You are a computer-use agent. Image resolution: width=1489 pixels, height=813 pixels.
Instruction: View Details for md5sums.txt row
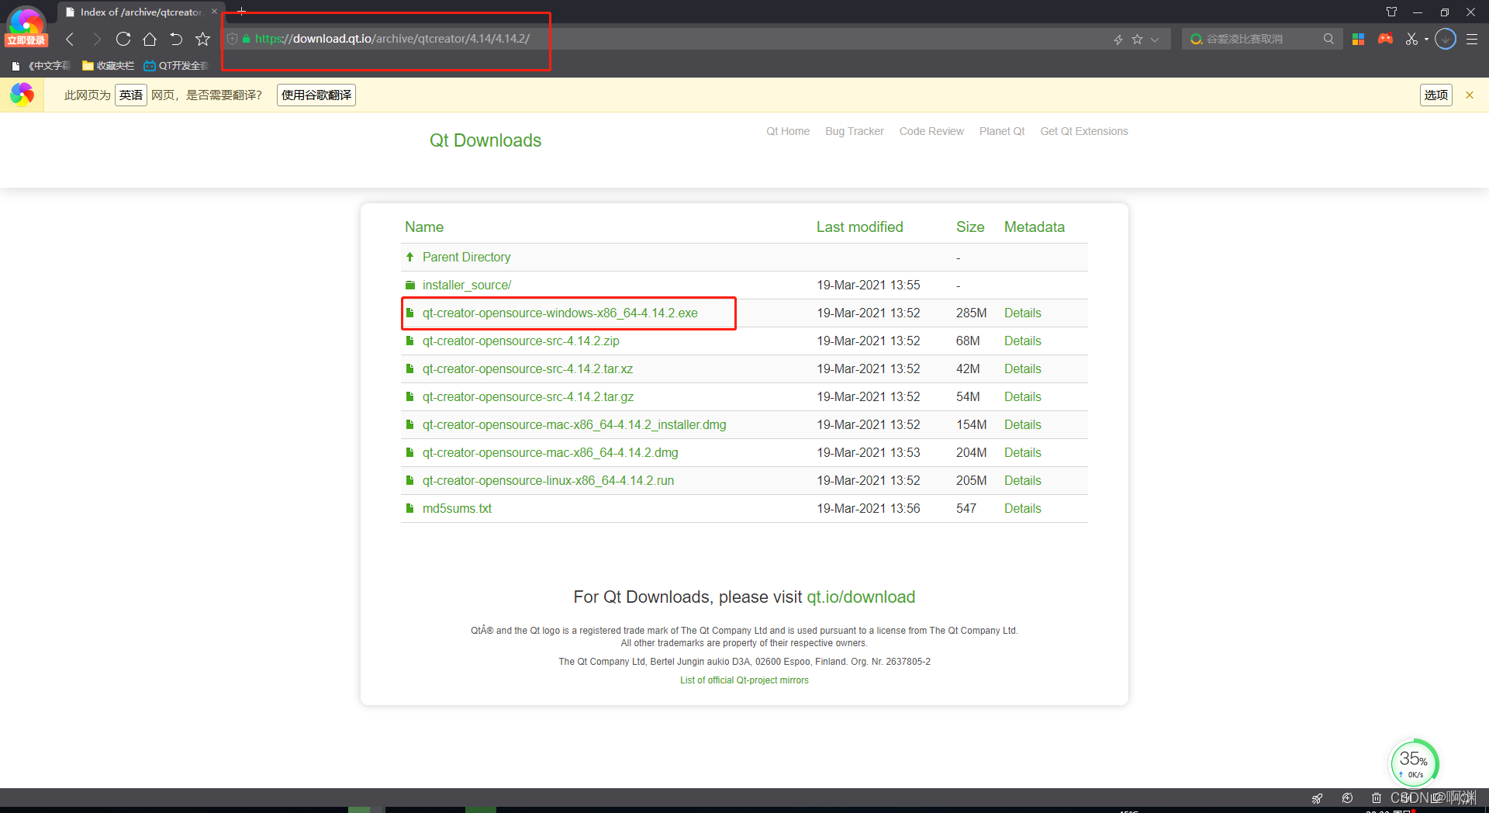pos(1023,509)
